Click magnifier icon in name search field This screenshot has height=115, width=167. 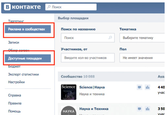point(110,38)
